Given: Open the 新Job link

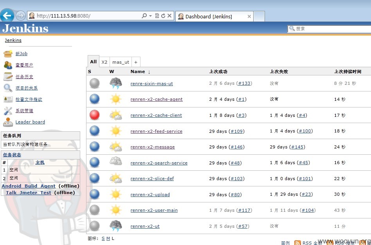Looking at the screenshot, I should pyautogui.click(x=21, y=54).
